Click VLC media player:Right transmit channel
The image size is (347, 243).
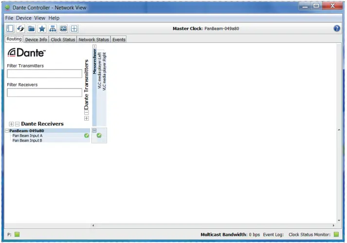click(x=105, y=71)
